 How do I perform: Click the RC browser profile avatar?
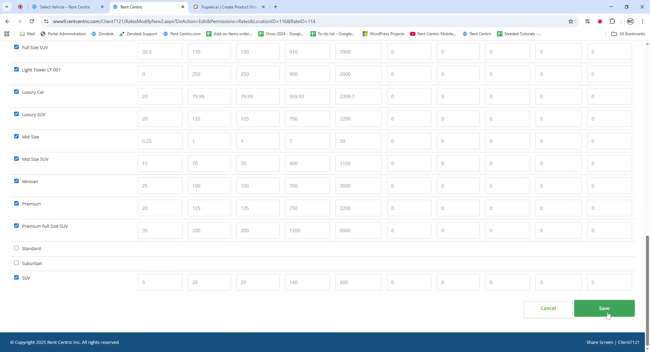point(630,21)
